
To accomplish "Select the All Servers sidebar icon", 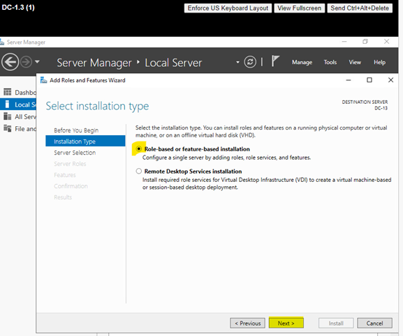I will tap(7, 116).
